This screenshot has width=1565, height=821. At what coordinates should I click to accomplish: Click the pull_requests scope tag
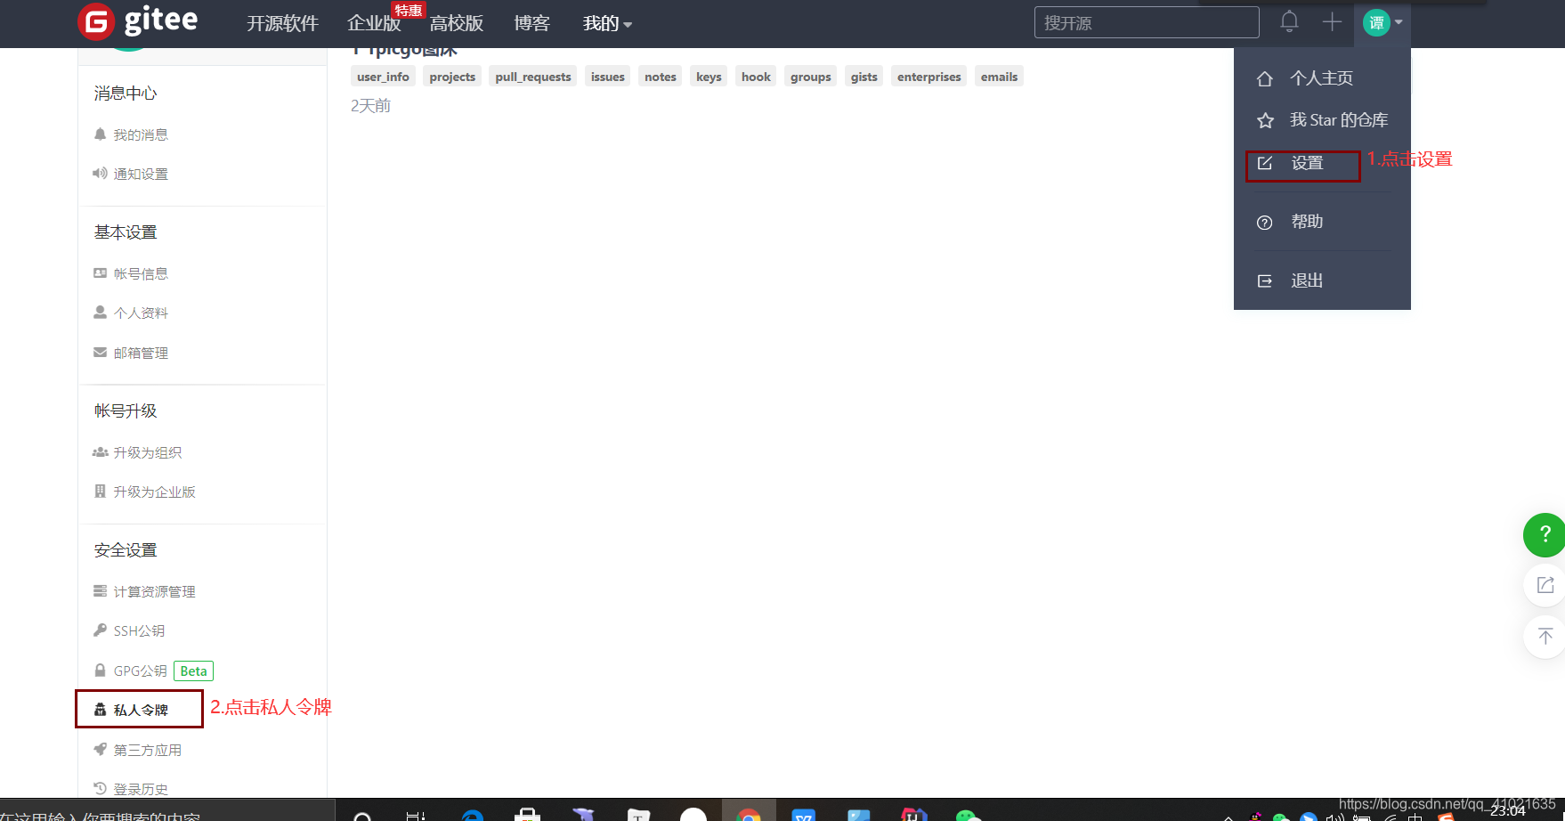click(533, 77)
